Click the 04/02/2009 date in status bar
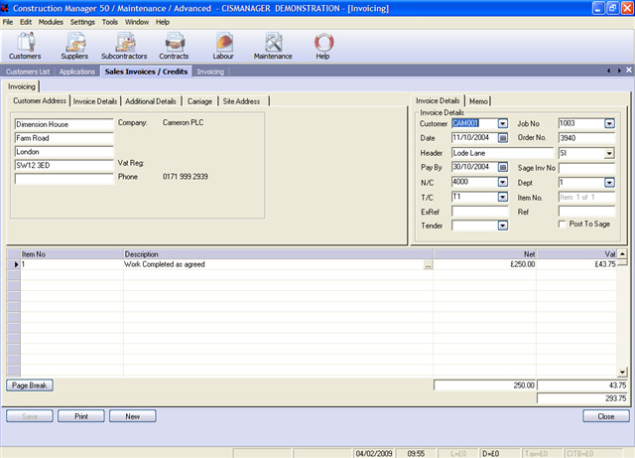This screenshot has width=635, height=458. pos(374,454)
